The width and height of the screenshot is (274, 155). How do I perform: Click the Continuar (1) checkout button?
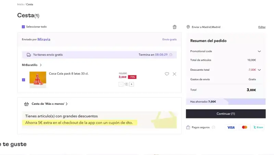[226, 114]
